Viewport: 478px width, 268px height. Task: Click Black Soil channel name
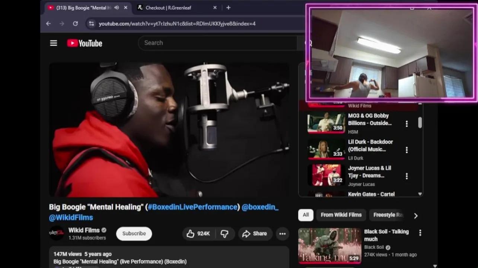point(374,247)
